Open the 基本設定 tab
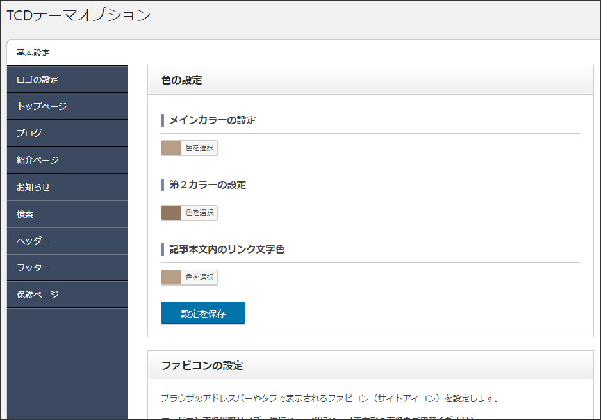Viewport: 601px width, 420px height. [33, 52]
